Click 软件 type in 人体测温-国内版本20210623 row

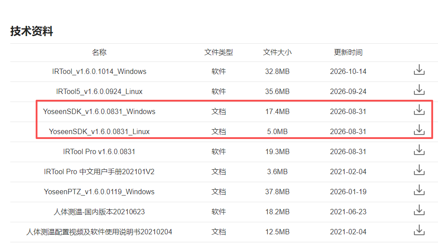click(219, 212)
